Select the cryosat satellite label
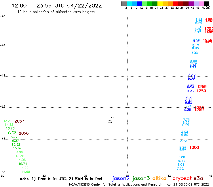This screenshot has width=213, height=187. pos(182,179)
